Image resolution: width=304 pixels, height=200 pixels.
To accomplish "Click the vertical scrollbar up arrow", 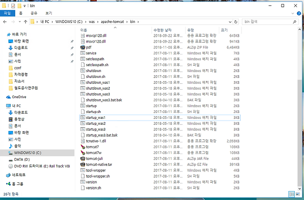I will 299,29.
